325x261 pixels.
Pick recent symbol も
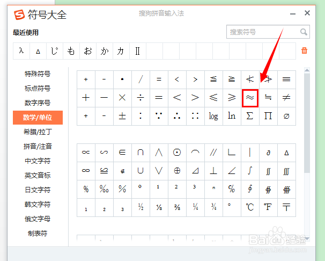[x=71, y=51]
